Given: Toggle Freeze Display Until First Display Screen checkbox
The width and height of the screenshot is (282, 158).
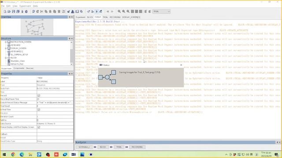Looking at the screenshot, I should (x=39, y=127).
